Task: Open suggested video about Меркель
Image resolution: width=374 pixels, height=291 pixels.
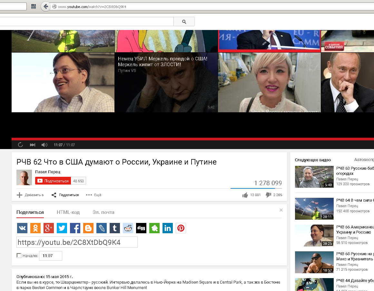Action: pyautogui.click(x=166, y=82)
